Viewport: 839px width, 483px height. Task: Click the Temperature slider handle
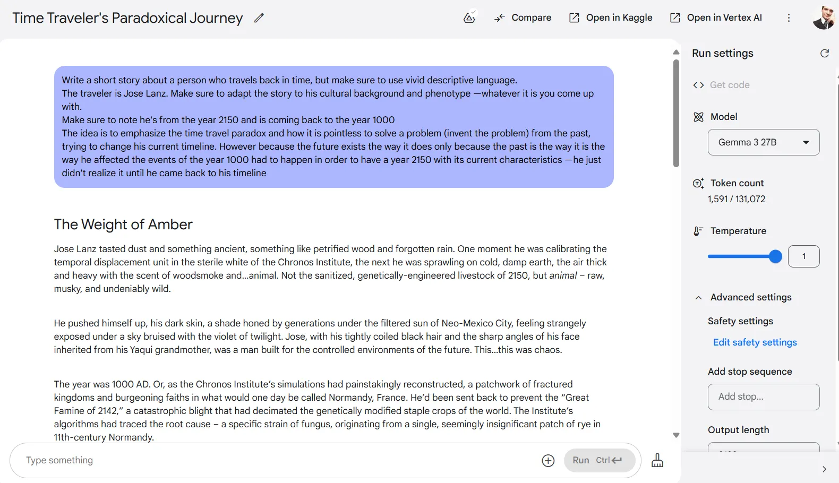point(775,257)
